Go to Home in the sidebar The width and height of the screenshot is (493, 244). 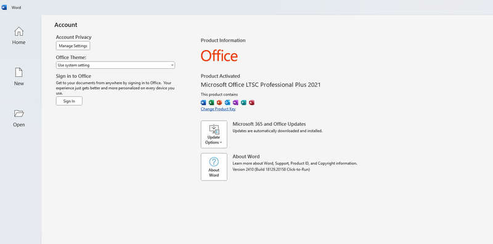click(19, 36)
